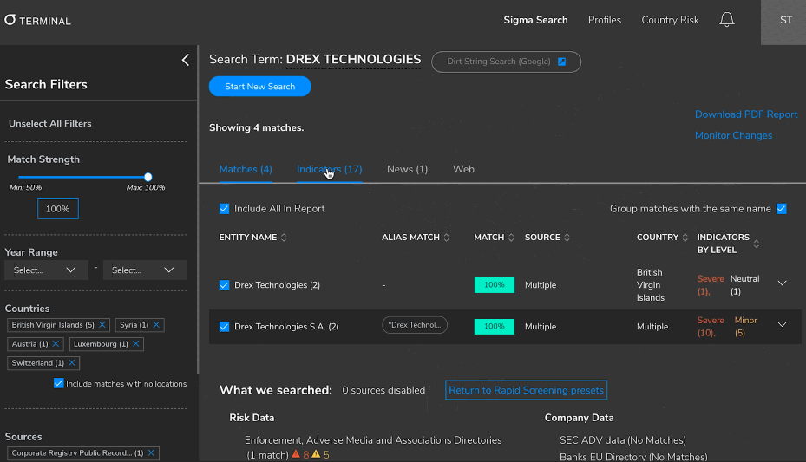Remove the Syria country filter tag

pos(156,325)
